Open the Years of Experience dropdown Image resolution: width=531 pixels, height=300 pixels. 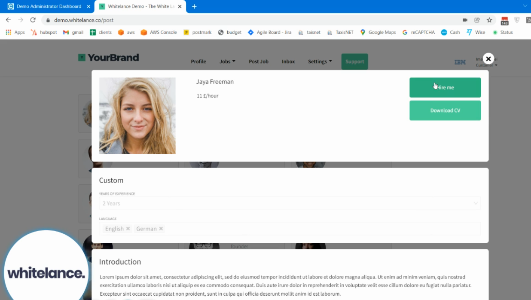coord(290,203)
